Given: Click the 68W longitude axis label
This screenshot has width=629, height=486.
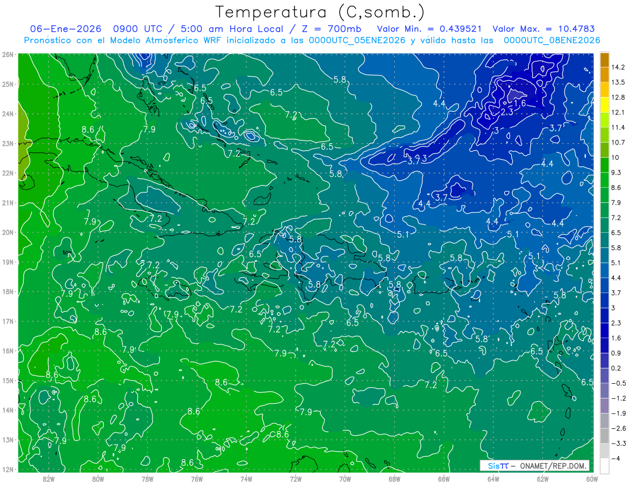Looking at the screenshot, I should [x=394, y=479].
